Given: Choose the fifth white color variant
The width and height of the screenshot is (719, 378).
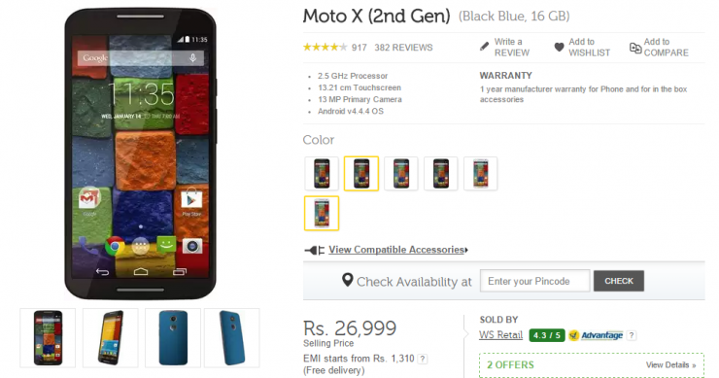Looking at the screenshot, I should (480, 173).
